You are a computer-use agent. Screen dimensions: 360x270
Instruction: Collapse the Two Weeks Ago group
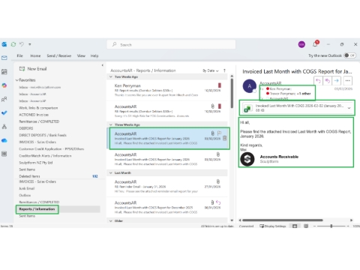(111, 76)
